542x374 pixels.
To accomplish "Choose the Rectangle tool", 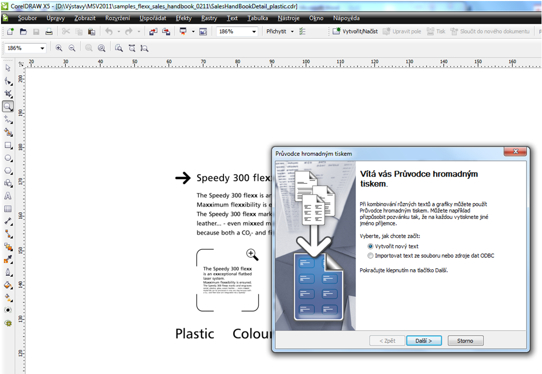I will [8, 145].
